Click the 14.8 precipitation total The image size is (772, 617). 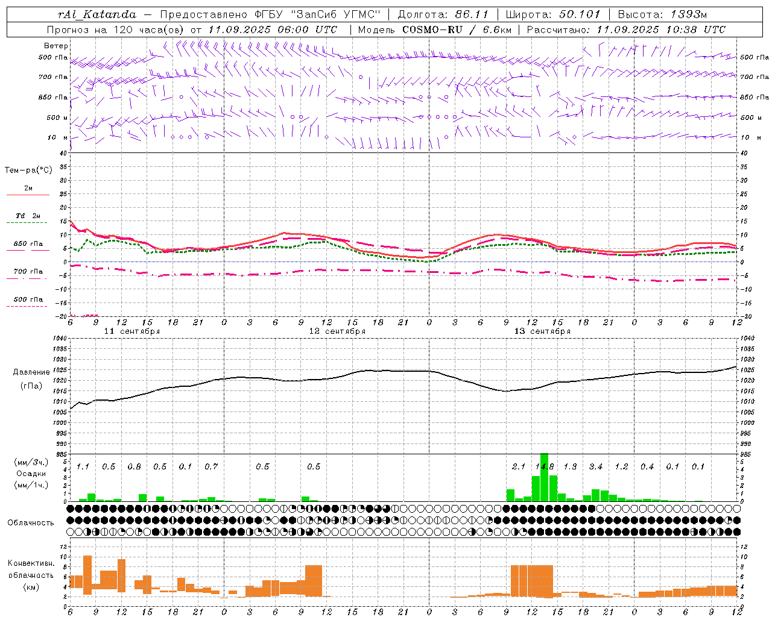(545, 467)
